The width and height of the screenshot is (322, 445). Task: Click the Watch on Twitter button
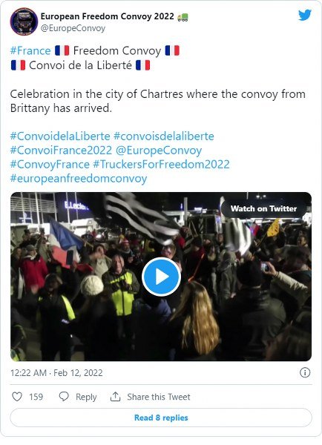[263, 208]
